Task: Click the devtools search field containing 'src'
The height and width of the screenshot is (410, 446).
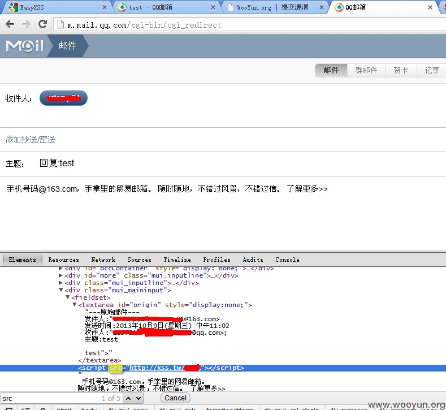Action: [x=61, y=398]
